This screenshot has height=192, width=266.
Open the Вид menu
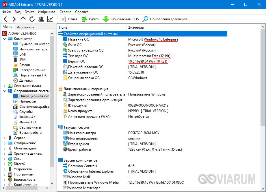coord(17,12)
